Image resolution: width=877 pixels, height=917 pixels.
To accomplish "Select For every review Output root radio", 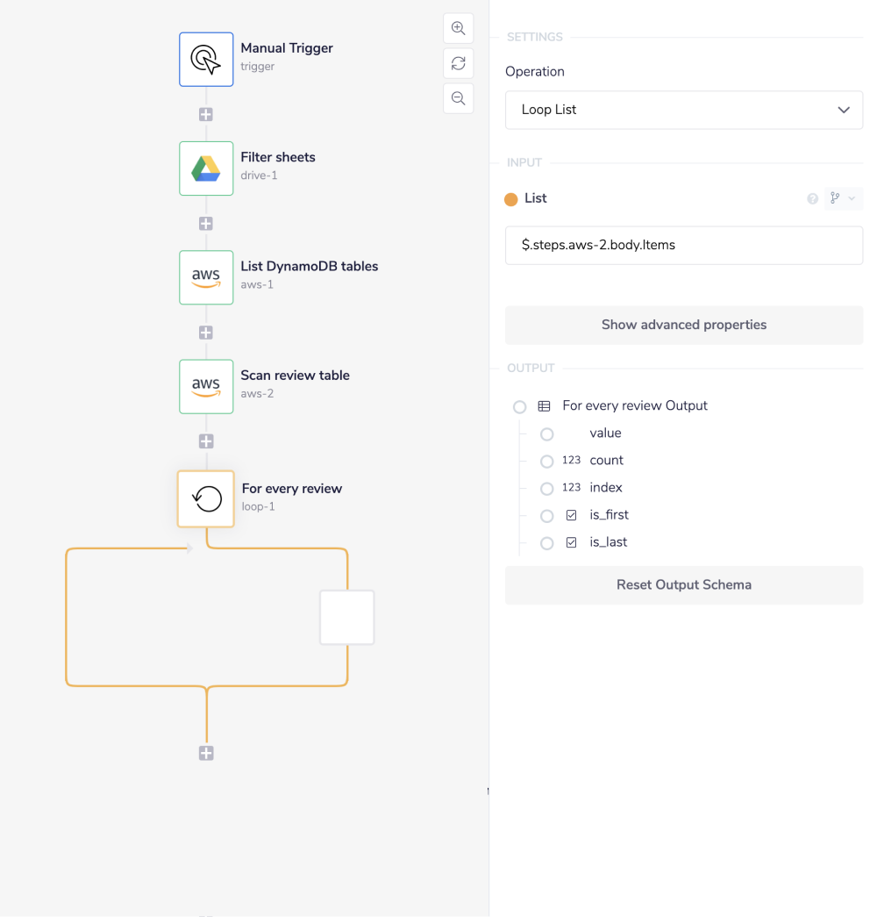I will pyautogui.click(x=520, y=407).
